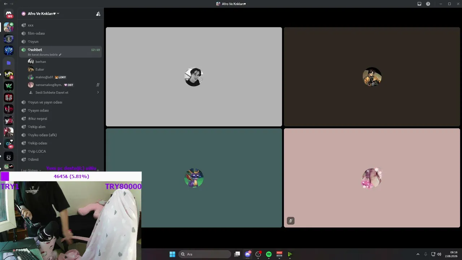Screen dimensions: 462x260
Task: Click the teal participant tile dragon avatar
Action: coord(194,178)
